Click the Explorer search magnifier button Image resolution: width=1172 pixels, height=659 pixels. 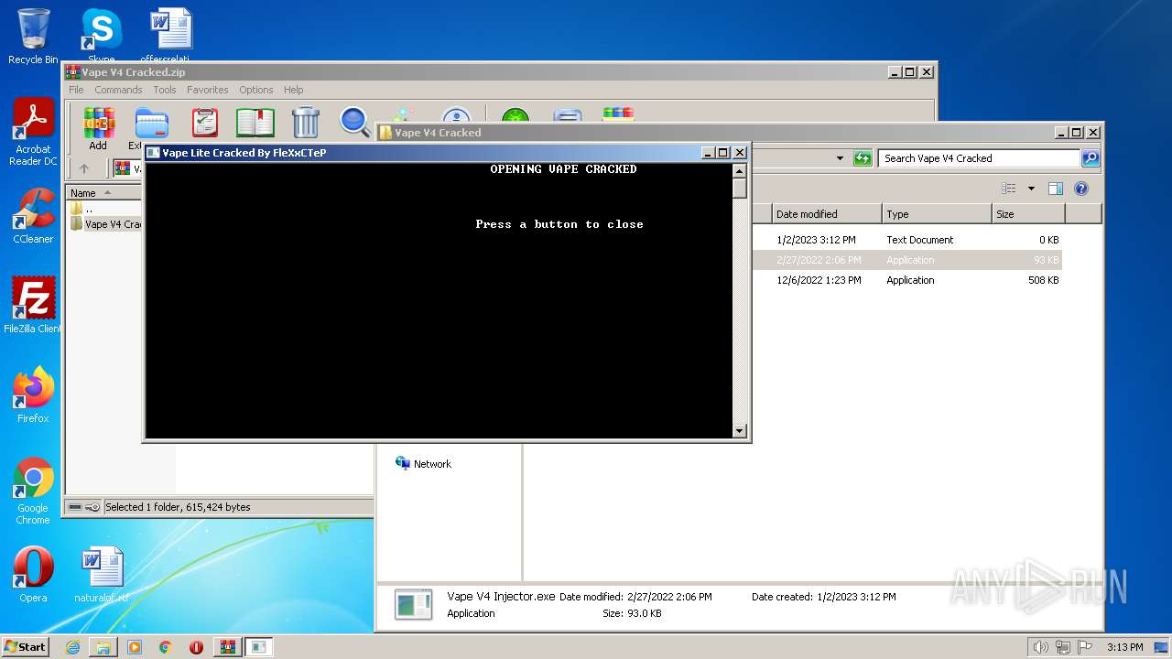click(1091, 158)
